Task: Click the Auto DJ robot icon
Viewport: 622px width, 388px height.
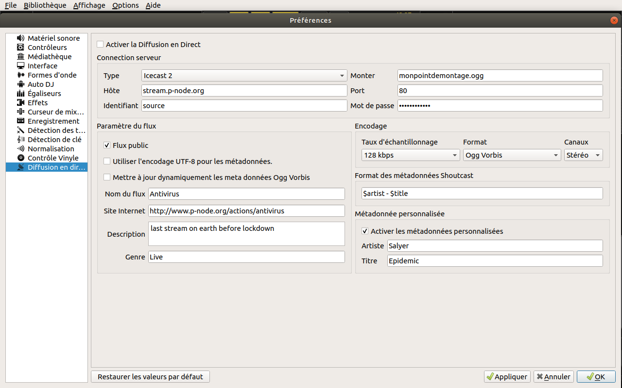Action: pos(20,84)
